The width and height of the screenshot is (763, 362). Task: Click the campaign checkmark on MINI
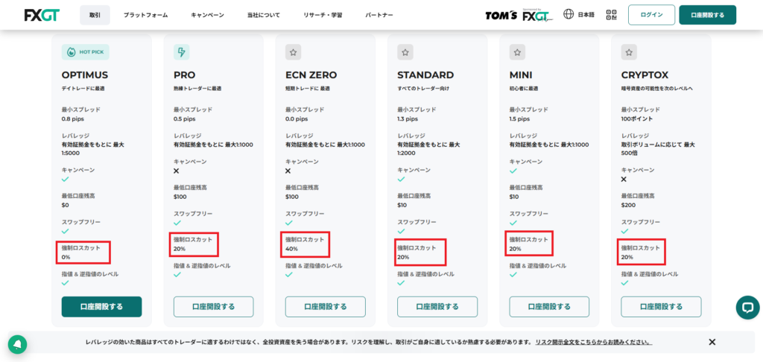pos(513,171)
